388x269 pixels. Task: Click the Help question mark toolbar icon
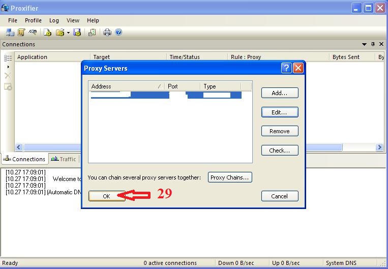118,32
